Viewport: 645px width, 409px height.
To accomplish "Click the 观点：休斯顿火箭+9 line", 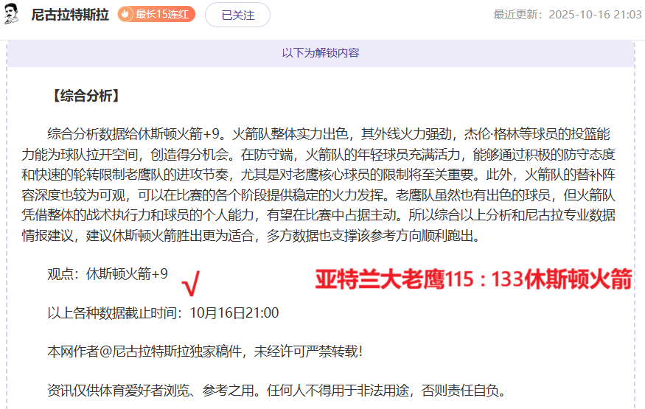I will [x=108, y=274].
